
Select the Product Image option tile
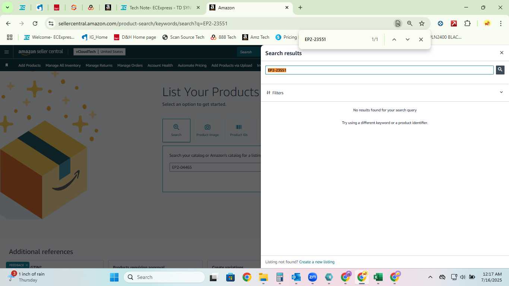[208, 130]
